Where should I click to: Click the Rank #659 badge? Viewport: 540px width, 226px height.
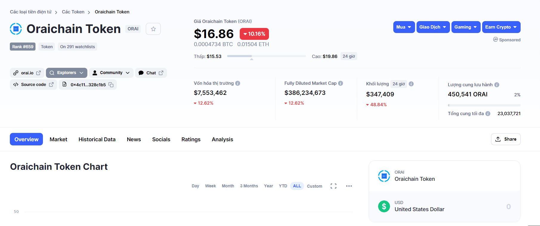(23, 47)
